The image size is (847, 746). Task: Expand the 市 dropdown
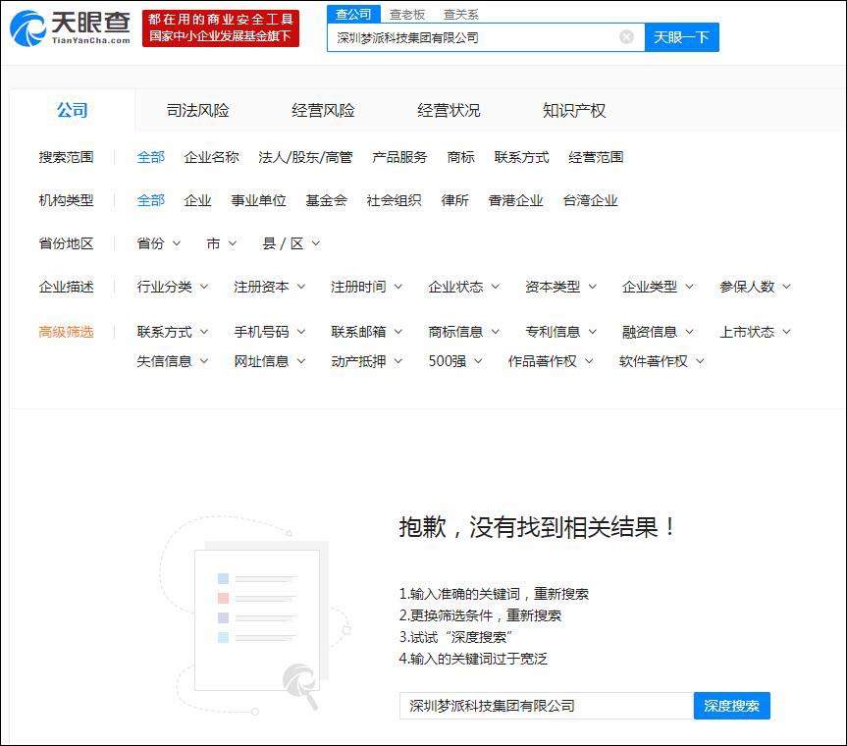tap(222, 243)
